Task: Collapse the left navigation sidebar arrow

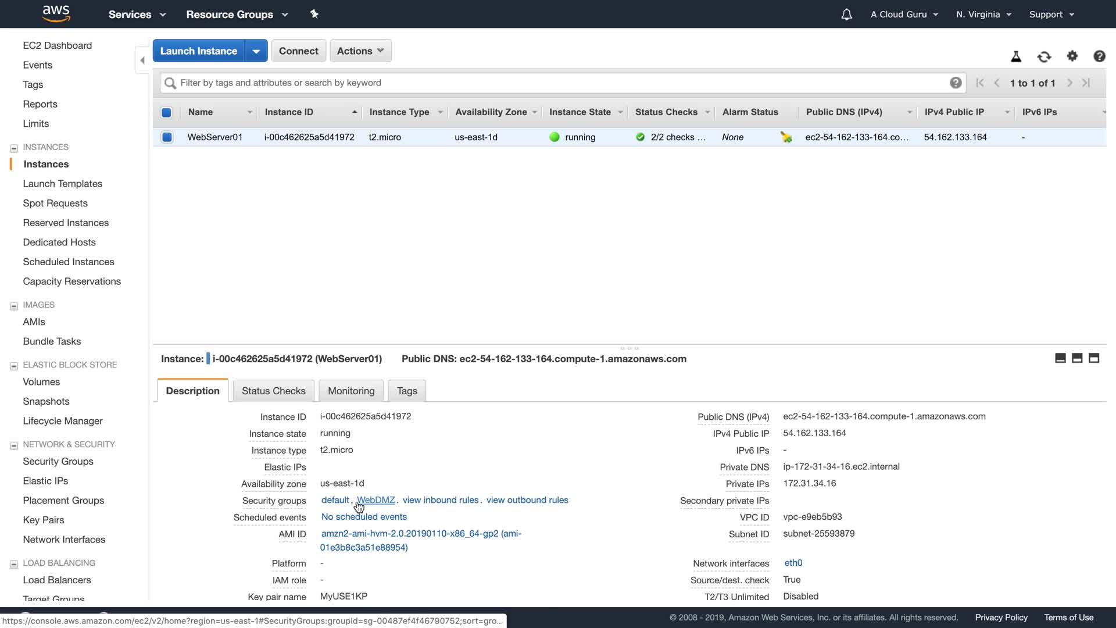Action: click(x=142, y=60)
